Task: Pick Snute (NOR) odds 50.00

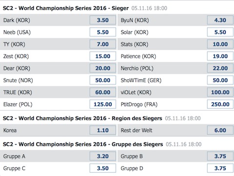Action: point(103,80)
